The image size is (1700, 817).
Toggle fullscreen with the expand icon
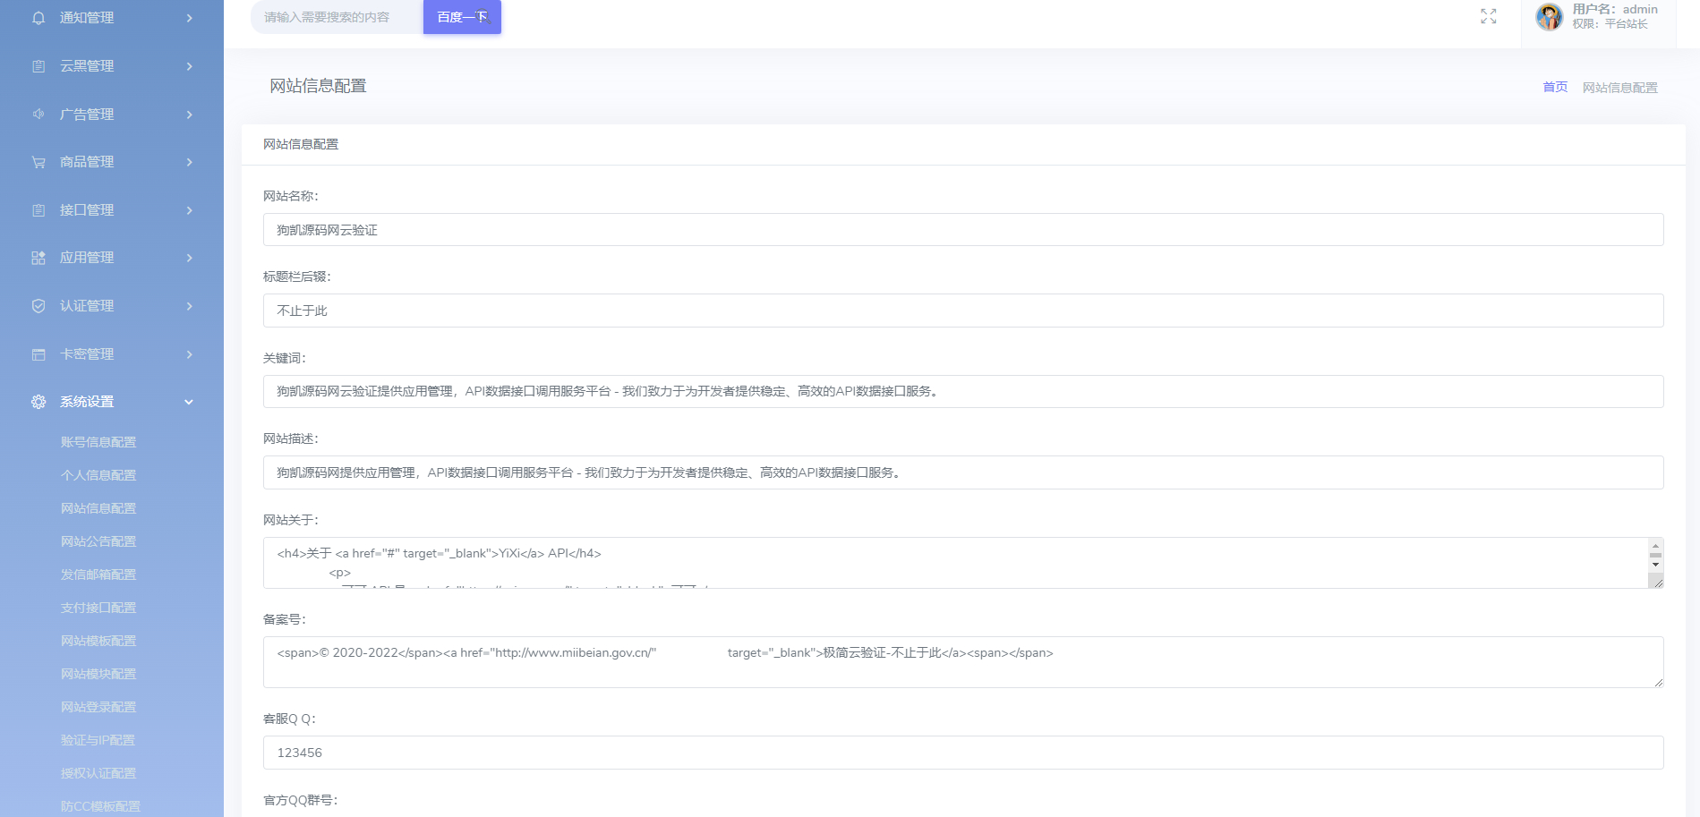coord(1488,16)
